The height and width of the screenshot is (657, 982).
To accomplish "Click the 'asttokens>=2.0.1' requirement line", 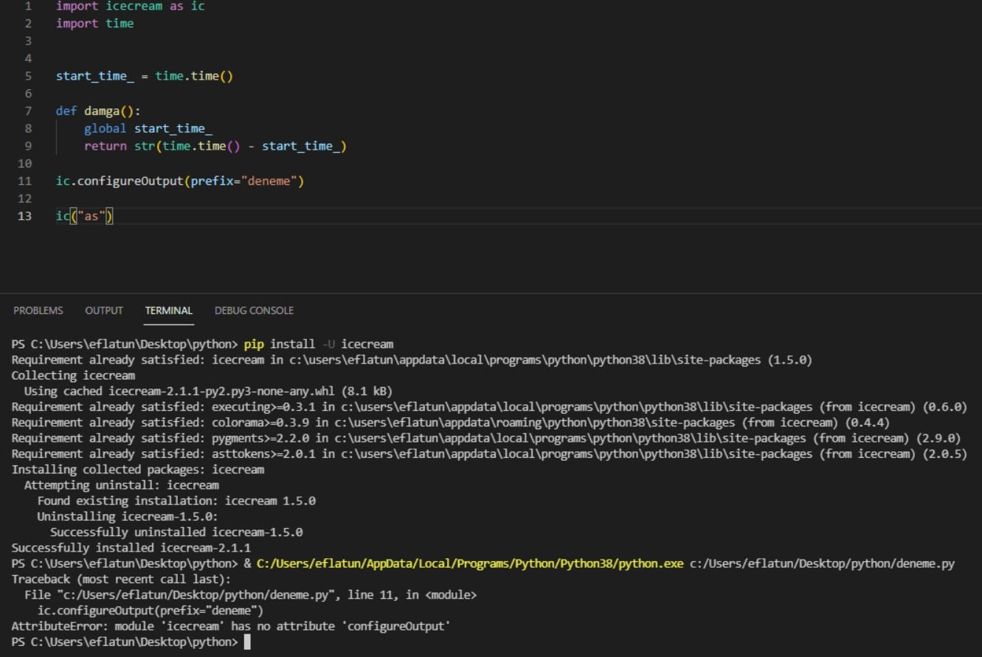I will coord(489,454).
